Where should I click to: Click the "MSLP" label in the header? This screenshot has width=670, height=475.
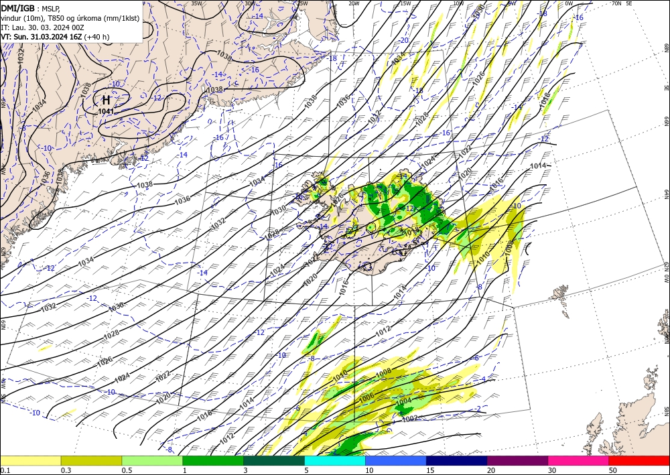tap(51, 8)
